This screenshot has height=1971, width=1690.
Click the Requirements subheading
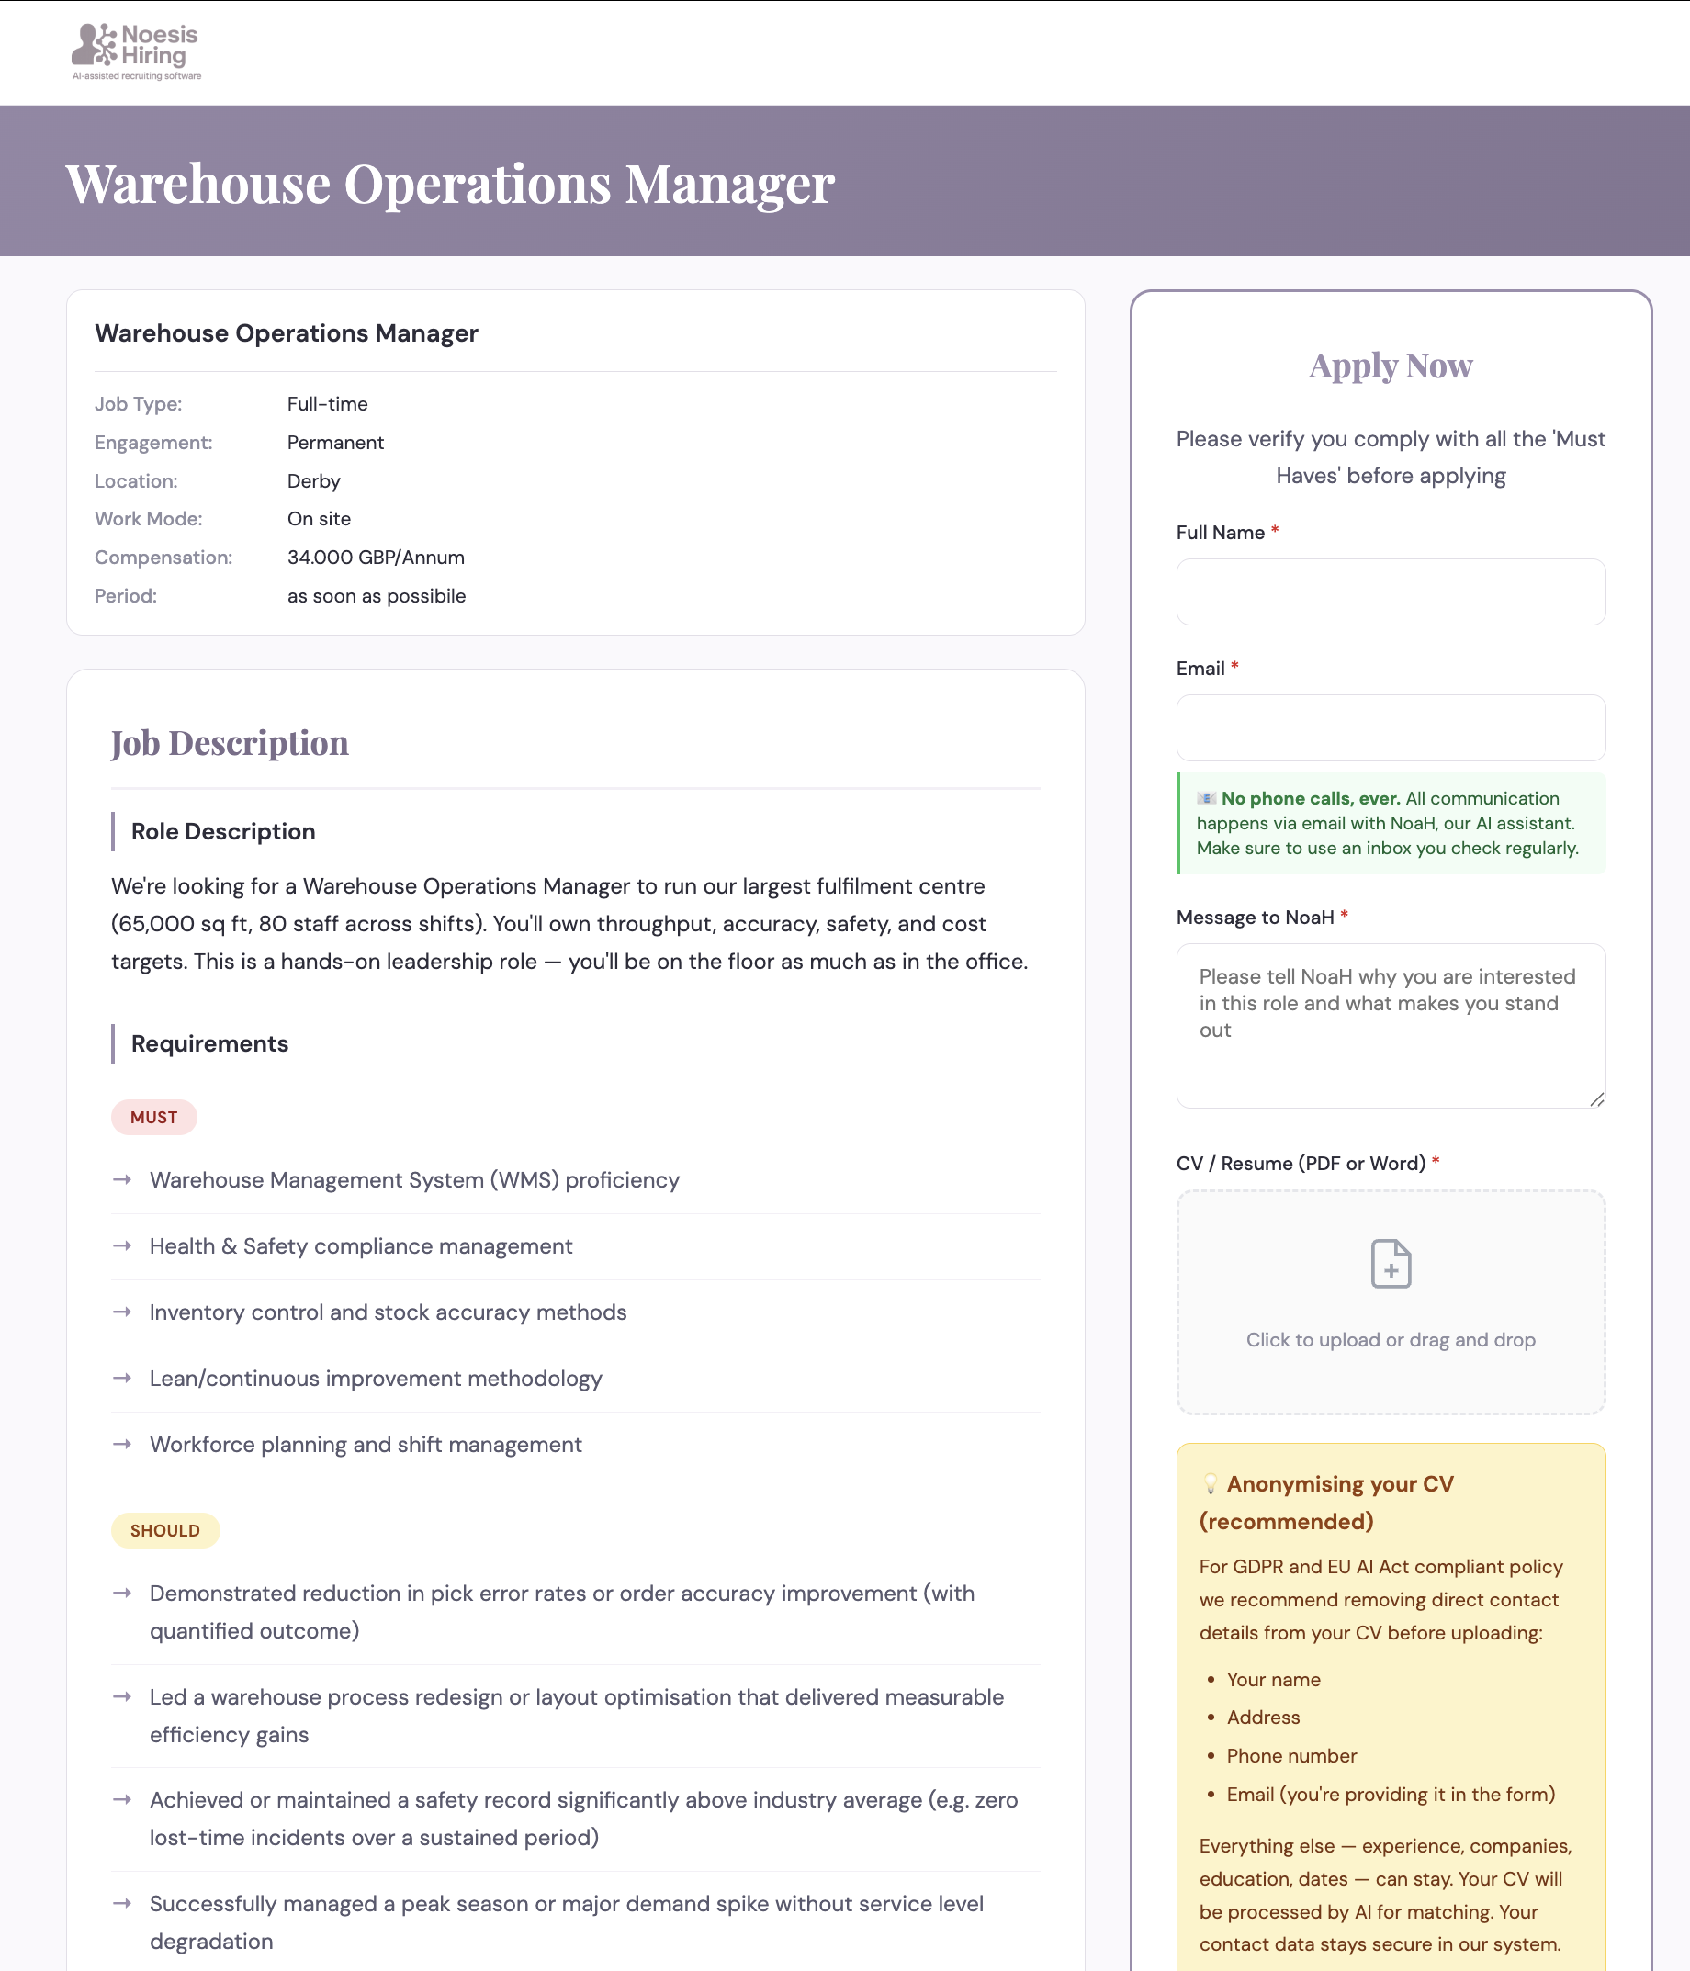[x=209, y=1043]
